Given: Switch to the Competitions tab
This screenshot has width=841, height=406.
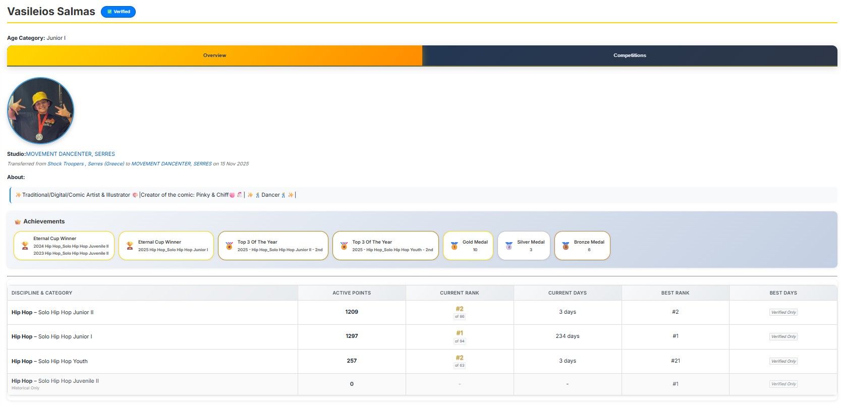Looking at the screenshot, I should 629,55.
